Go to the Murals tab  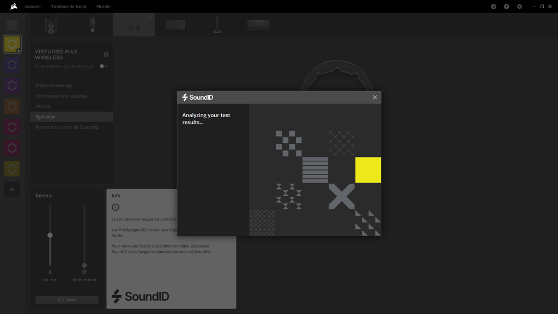(103, 7)
